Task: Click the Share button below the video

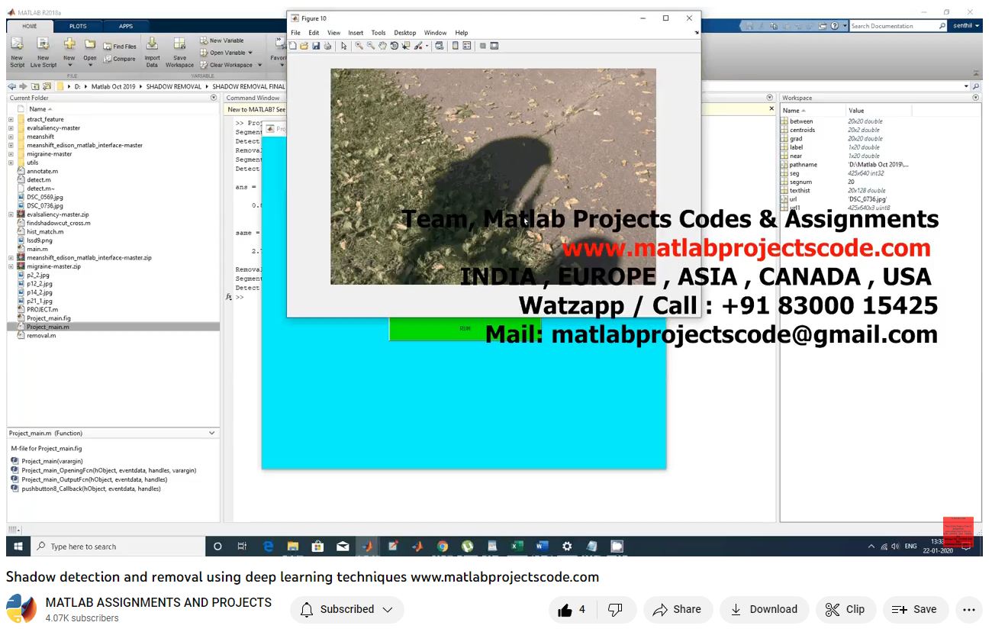Action: coord(677,609)
